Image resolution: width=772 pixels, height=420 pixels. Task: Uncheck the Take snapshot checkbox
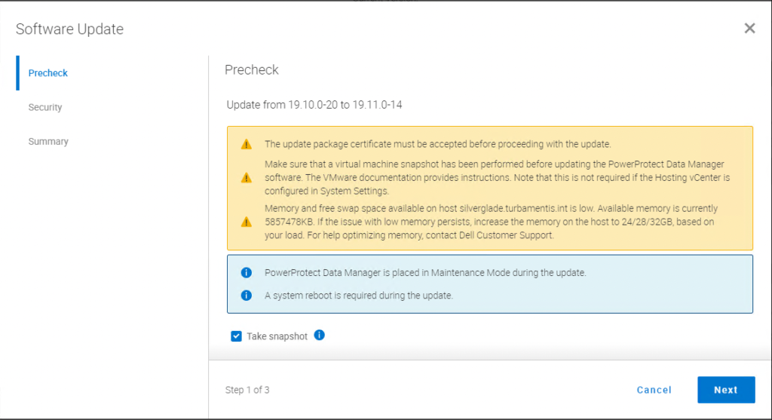pos(237,336)
